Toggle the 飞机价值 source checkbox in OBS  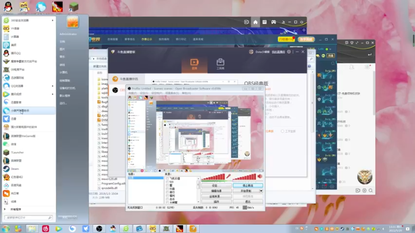click(167, 179)
